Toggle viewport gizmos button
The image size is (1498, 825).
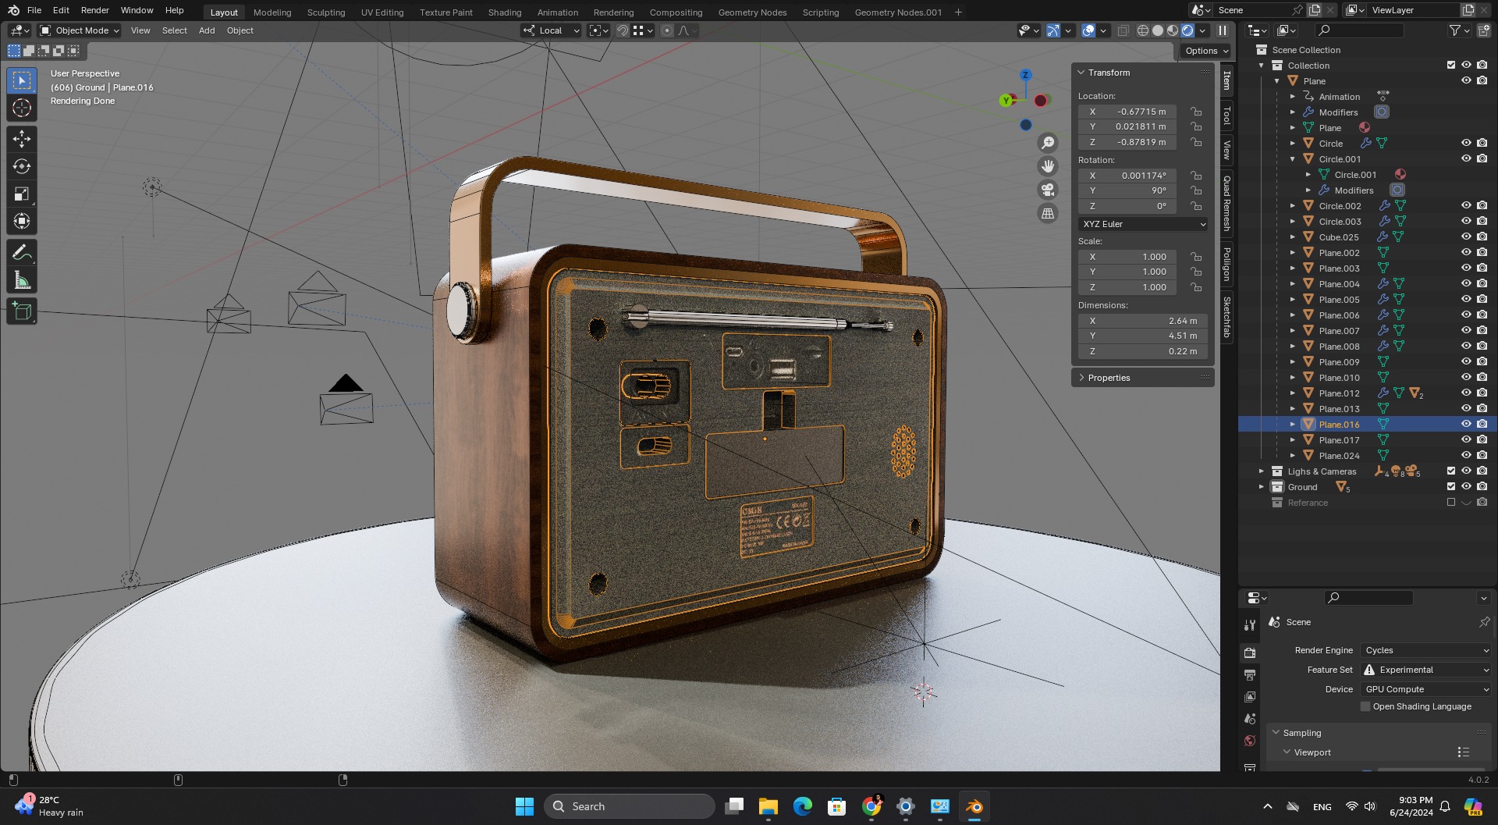(1053, 30)
